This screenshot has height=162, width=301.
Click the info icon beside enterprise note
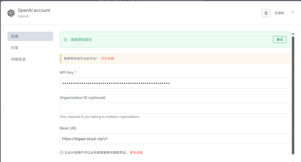61,153
